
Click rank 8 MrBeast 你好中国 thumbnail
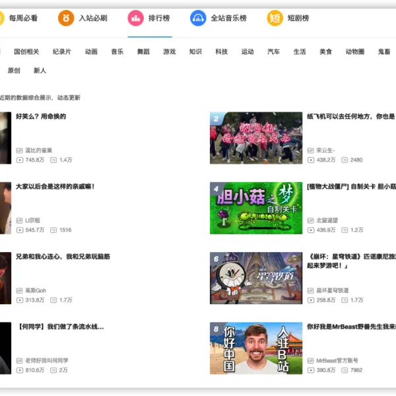click(x=256, y=348)
